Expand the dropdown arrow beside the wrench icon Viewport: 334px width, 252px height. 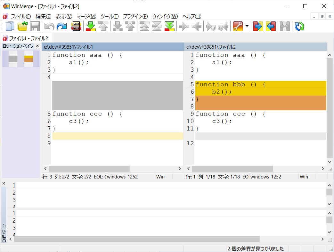click(247, 27)
